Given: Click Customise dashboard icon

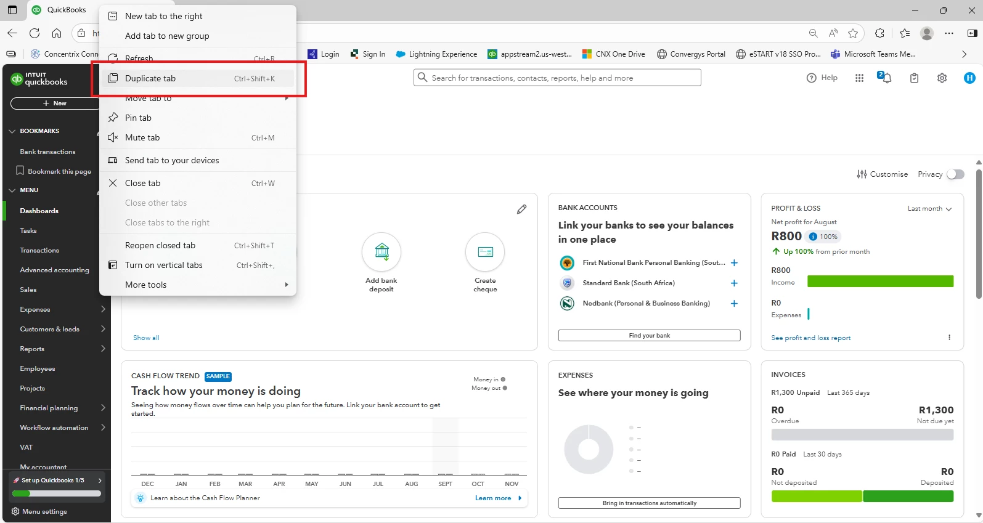Looking at the screenshot, I should (x=862, y=174).
